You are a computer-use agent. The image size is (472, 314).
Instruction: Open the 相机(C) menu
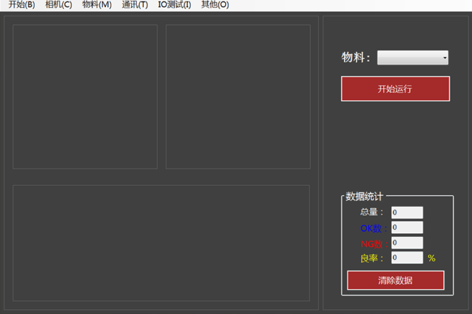58,5
